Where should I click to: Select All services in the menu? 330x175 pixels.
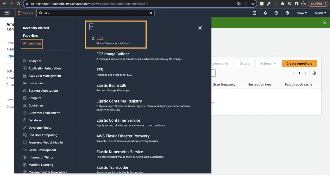pos(32,43)
